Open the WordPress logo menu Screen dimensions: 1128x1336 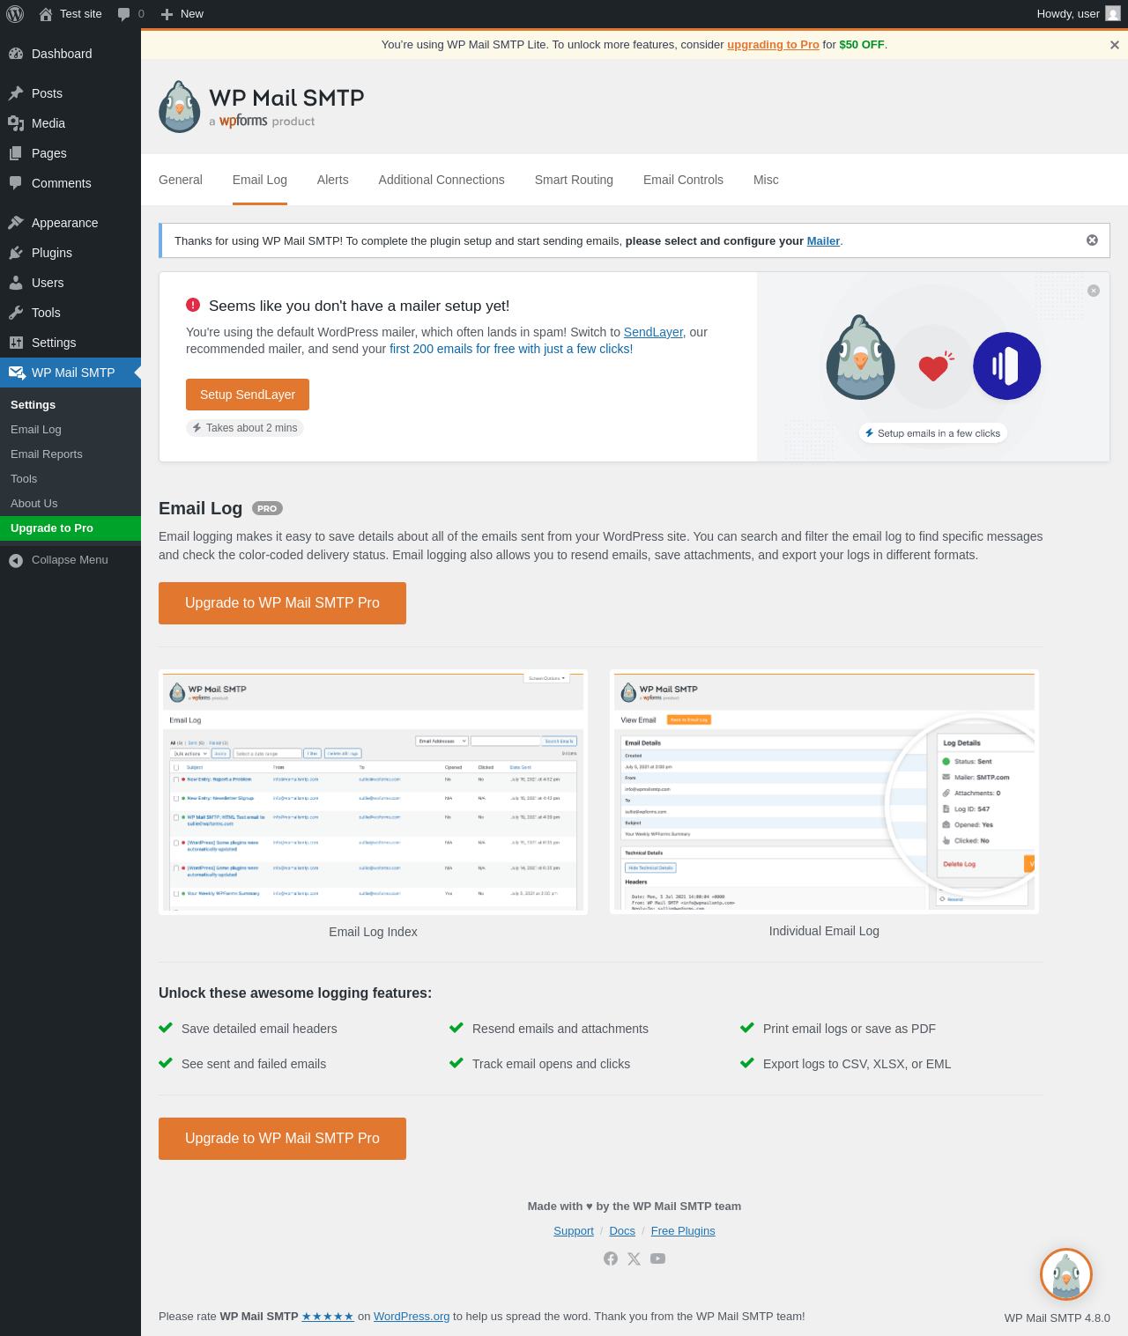point(15,14)
